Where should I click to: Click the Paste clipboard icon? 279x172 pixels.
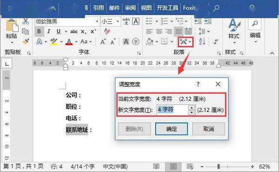[12, 26]
